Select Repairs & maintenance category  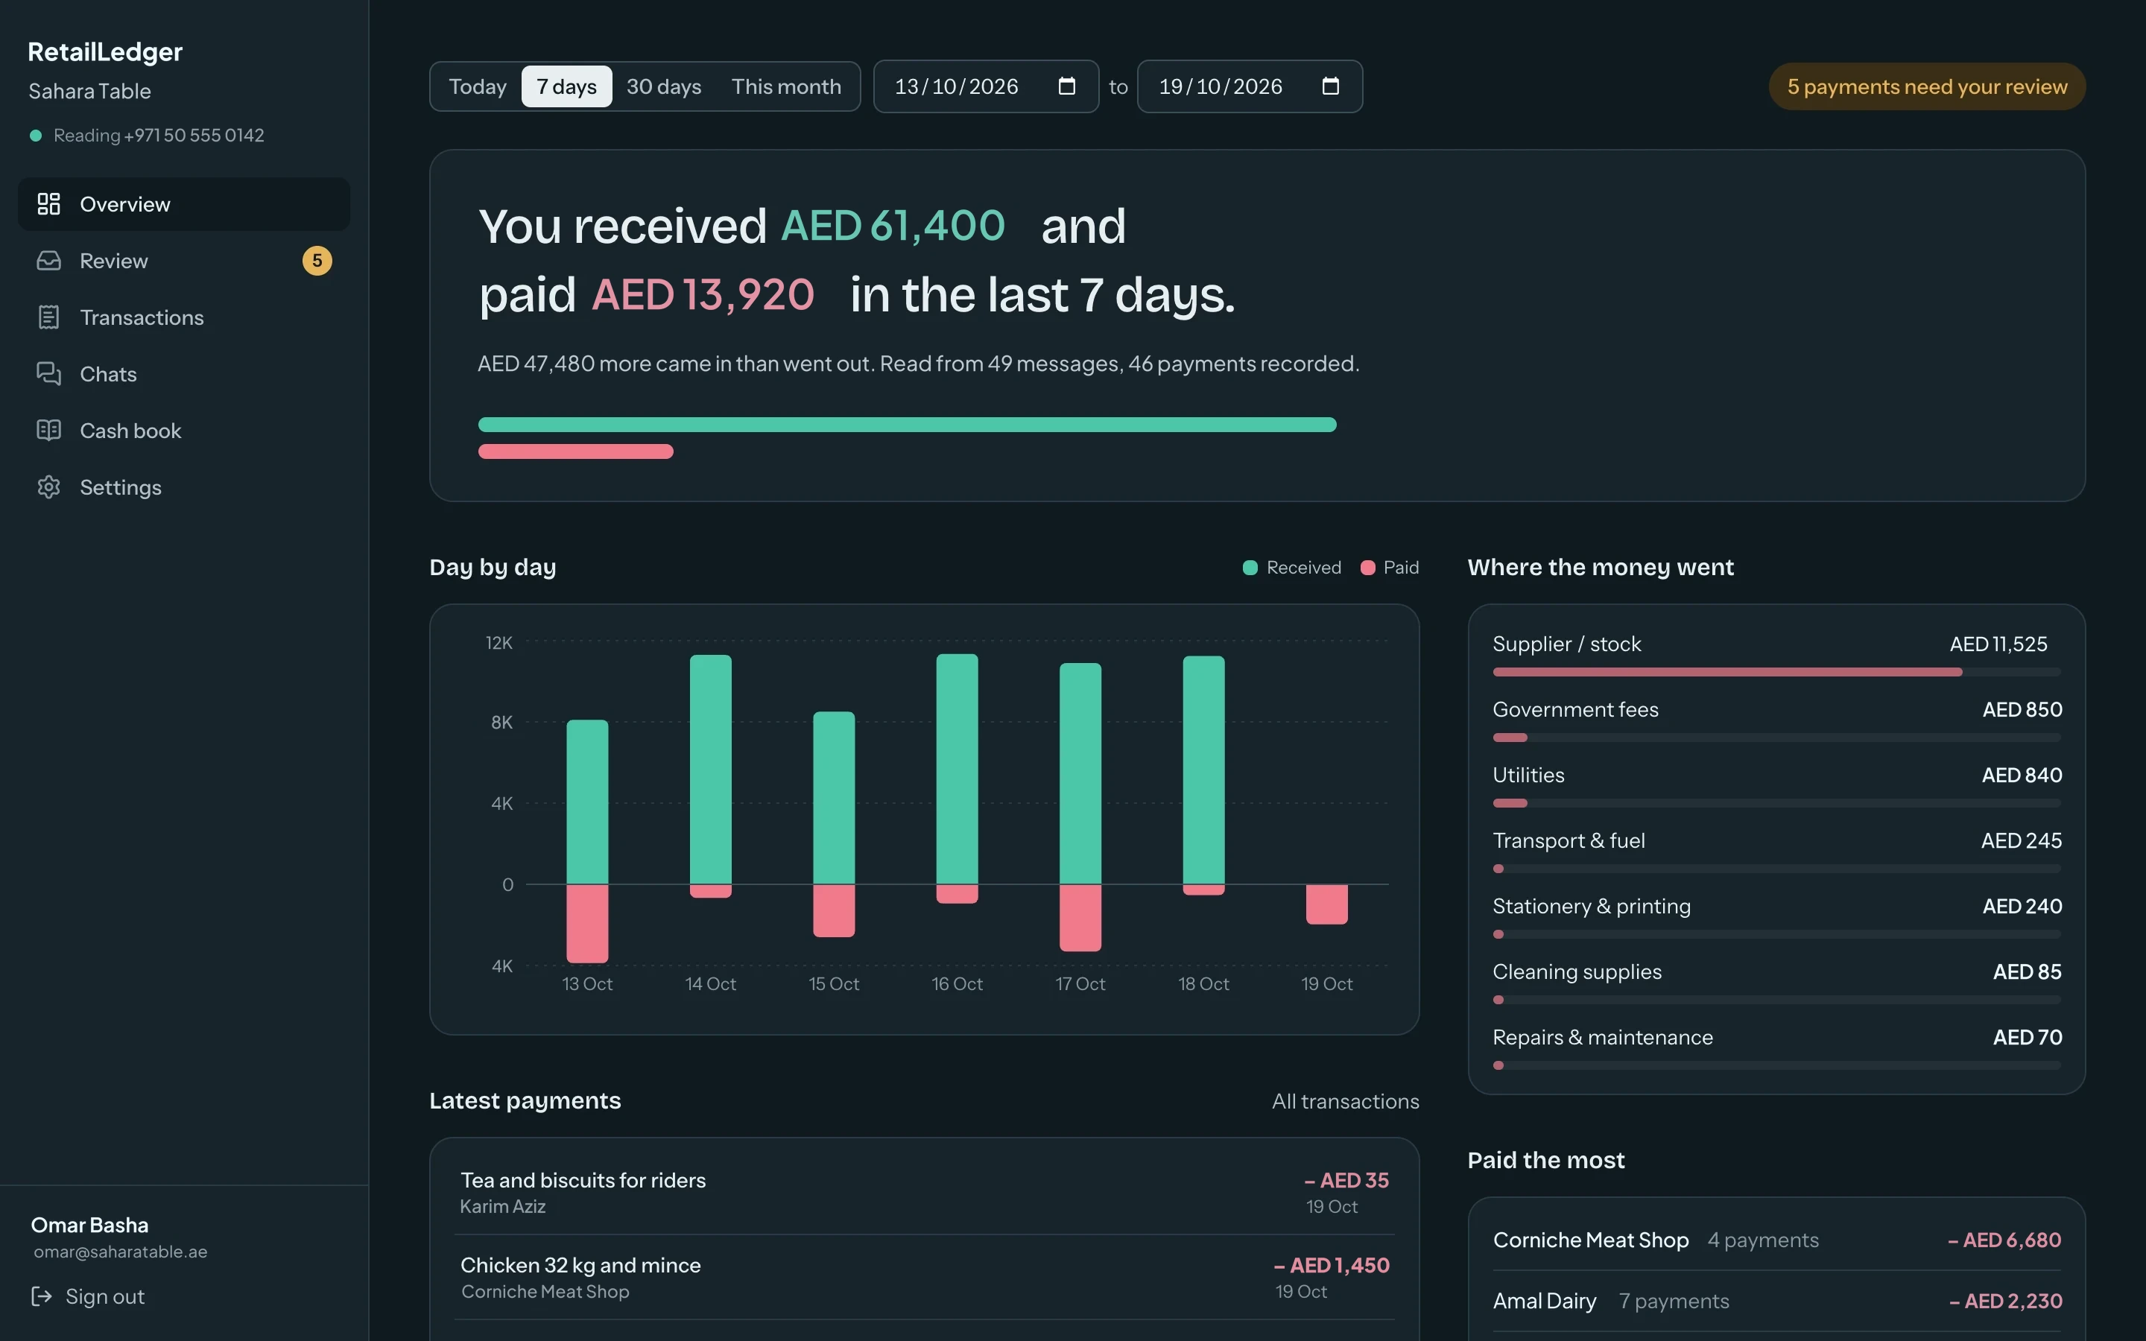click(x=1776, y=1048)
